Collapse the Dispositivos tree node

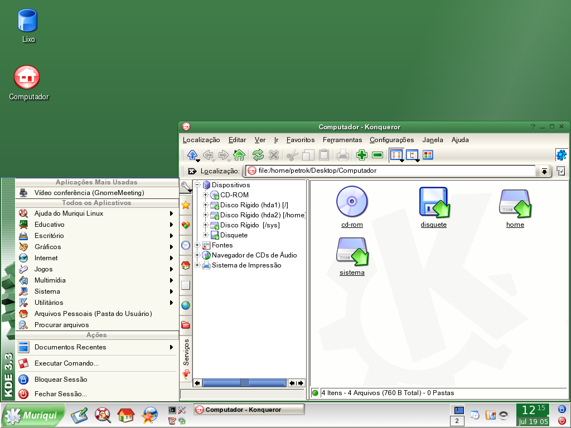pyautogui.click(x=197, y=185)
